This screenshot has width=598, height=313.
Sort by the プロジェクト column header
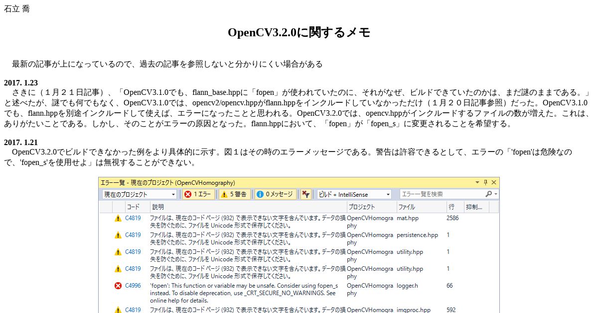point(371,207)
